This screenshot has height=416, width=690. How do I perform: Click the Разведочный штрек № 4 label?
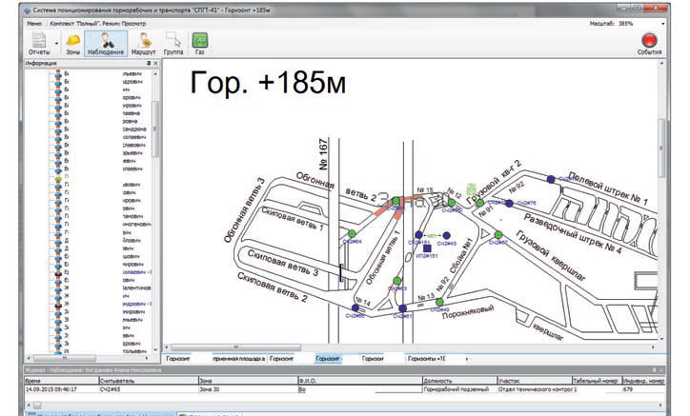pos(573,233)
